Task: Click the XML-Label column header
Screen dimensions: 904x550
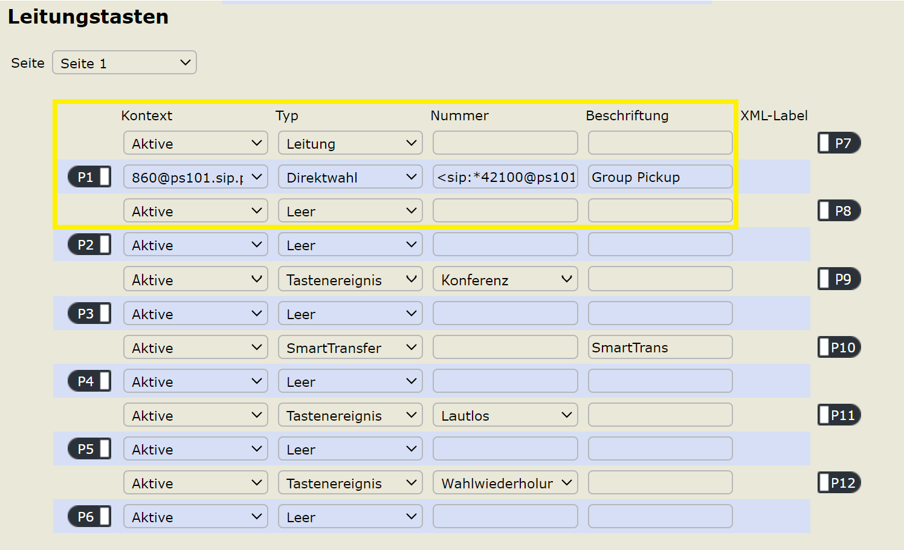Action: (x=774, y=115)
